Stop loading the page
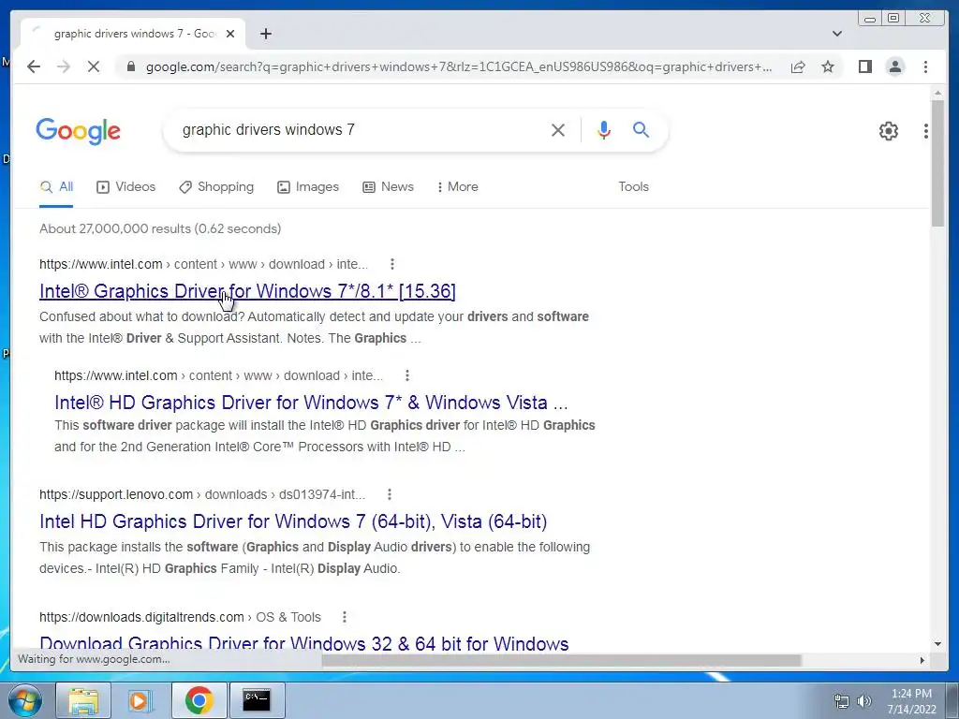Image resolution: width=959 pixels, height=719 pixels. (94, 66)
